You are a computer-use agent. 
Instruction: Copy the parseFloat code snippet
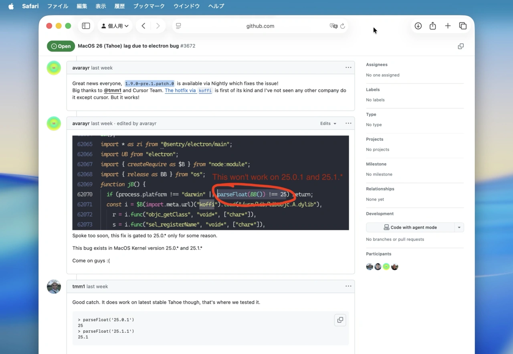point(340,320)
